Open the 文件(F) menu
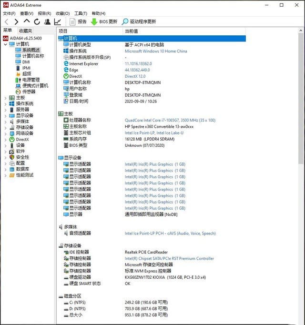Viewport: 305px width, 325px height. [x=9, y=13]
